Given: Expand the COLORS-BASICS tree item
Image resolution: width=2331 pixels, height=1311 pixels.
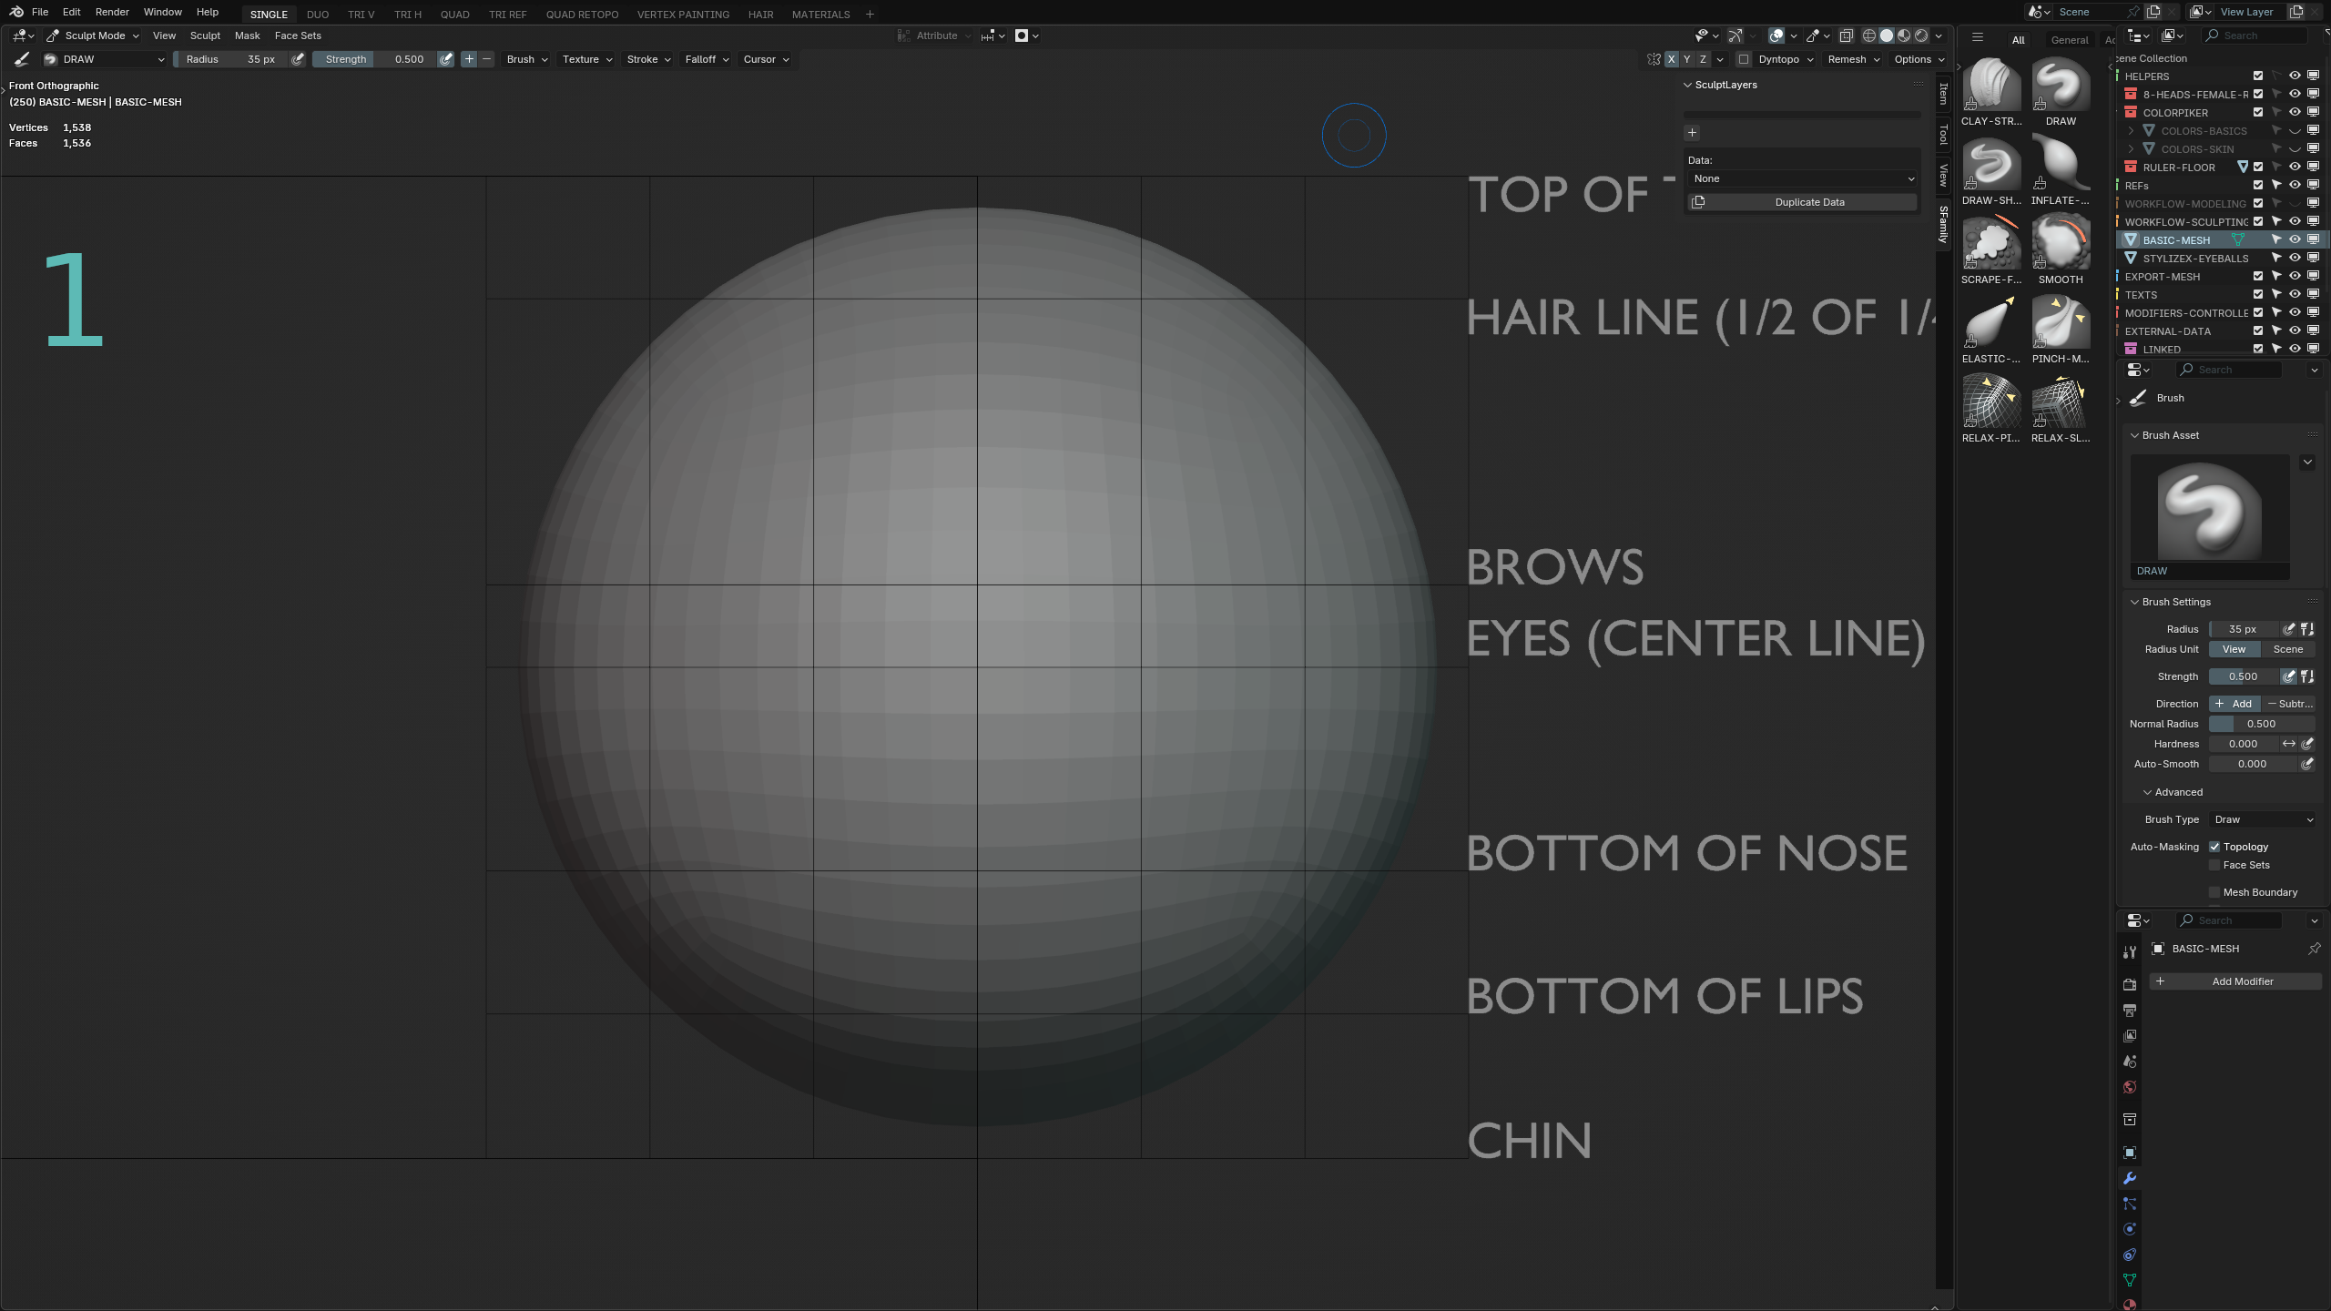Looking at the screenshot, I should pyautogui.click(x=2131, y=131).
